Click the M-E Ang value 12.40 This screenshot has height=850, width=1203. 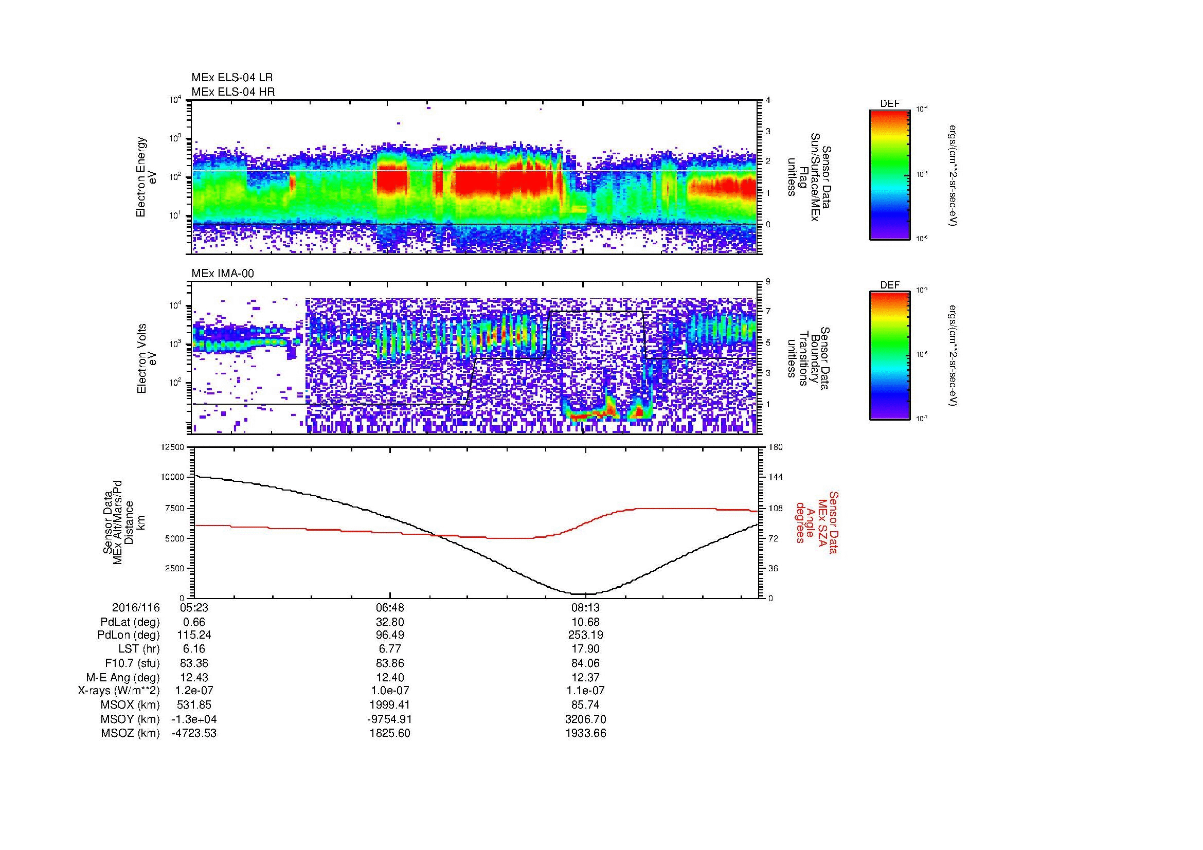(x=390, y=677)
